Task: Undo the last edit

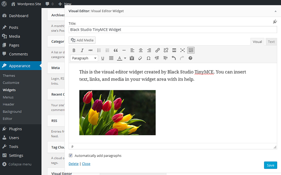Action: [174, 58]
